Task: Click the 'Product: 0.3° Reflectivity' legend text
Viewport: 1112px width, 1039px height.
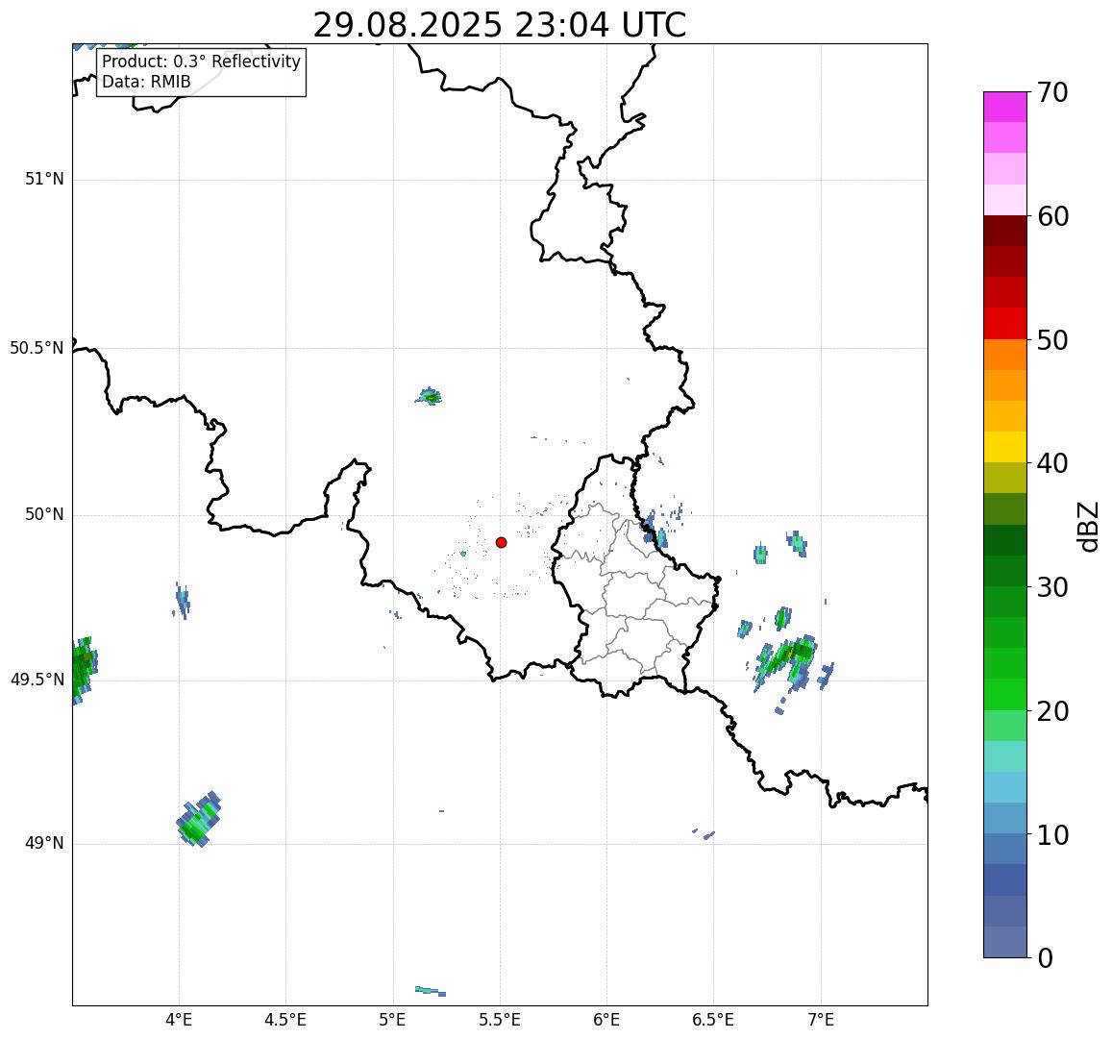Action: (x=202, y=62)
